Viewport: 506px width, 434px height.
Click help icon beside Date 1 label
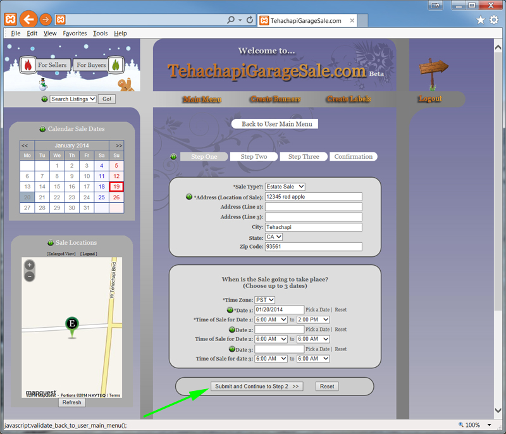coord(230,310)
